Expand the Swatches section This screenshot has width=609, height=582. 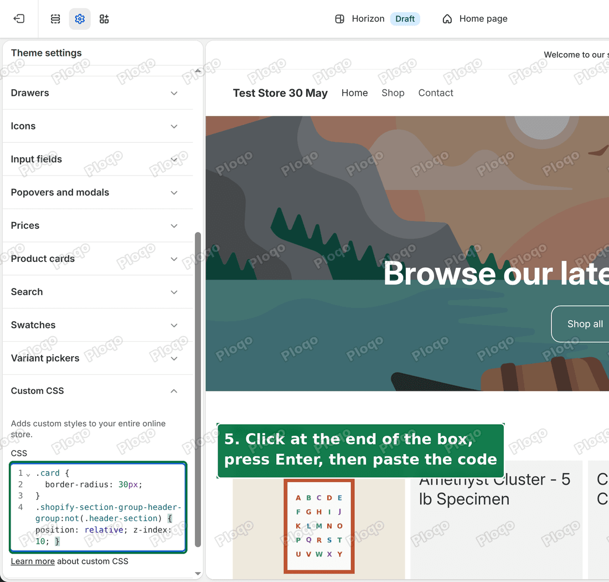point(98,325)
